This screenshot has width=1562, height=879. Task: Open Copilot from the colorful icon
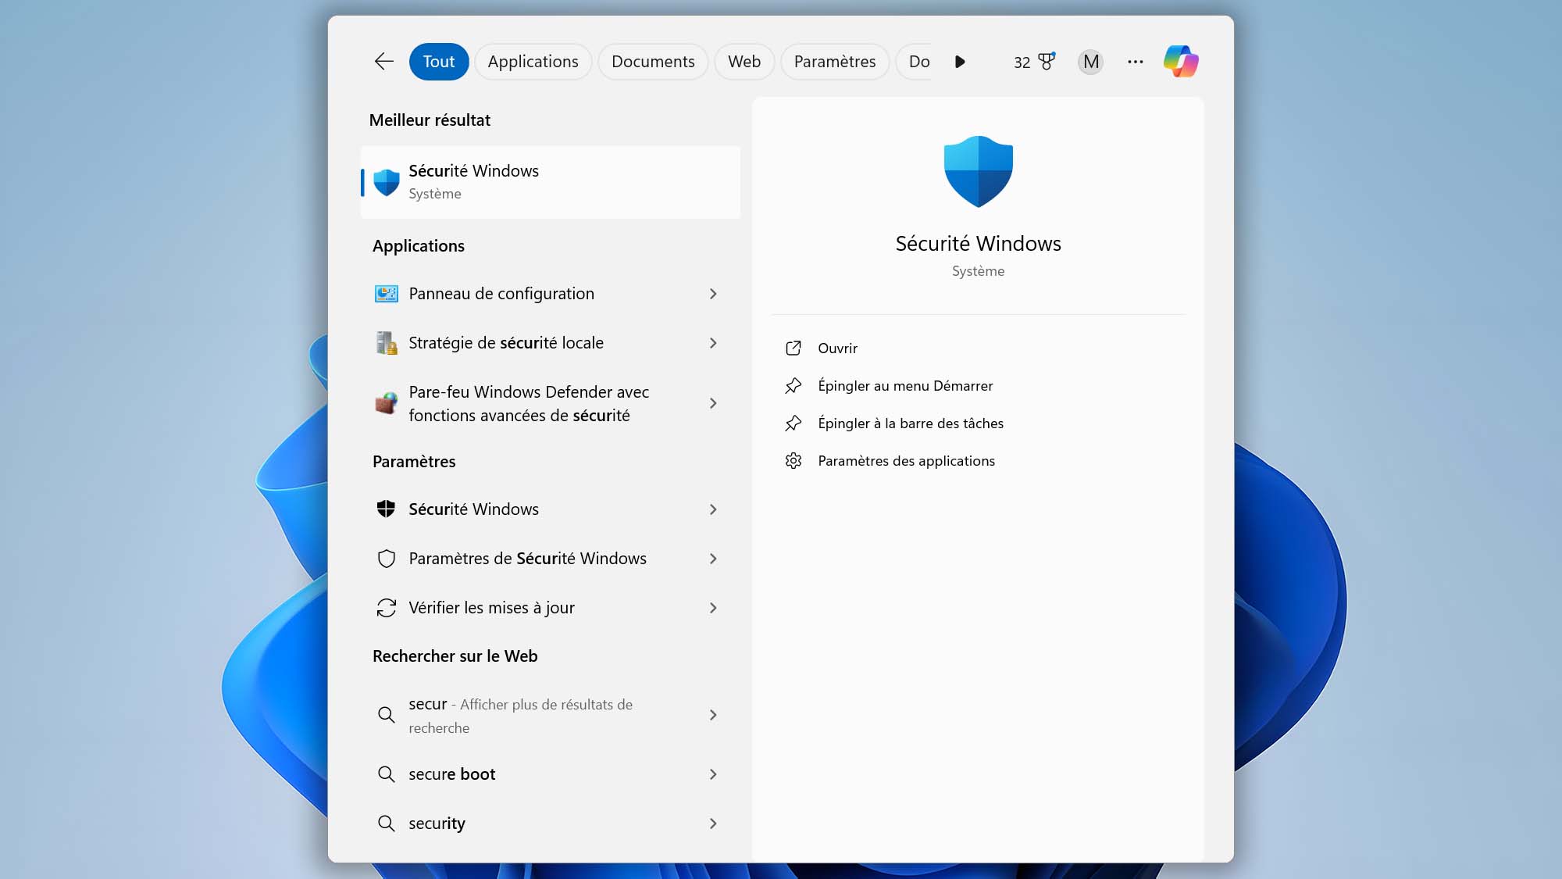1180,62
